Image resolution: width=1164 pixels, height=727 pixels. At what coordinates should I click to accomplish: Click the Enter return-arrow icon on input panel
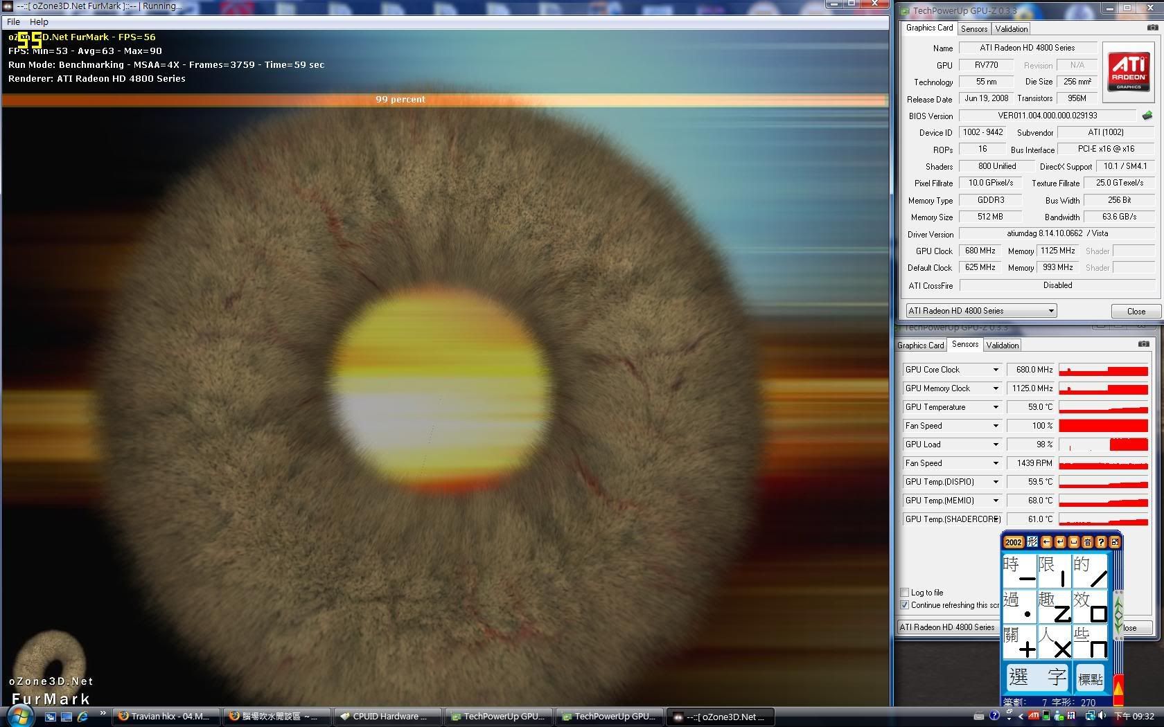pos(1060,542)
